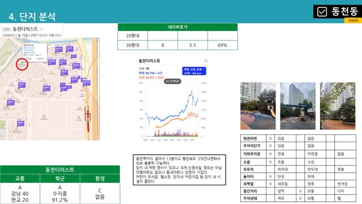Click the V mark in 현관비번 row
The height and width of the screenshot is (204, 362).
click(x=270, y=138)
